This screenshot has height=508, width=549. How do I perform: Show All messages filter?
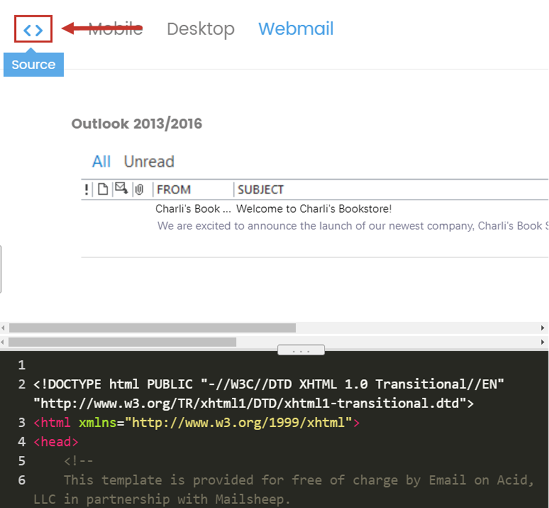[101, 161]
